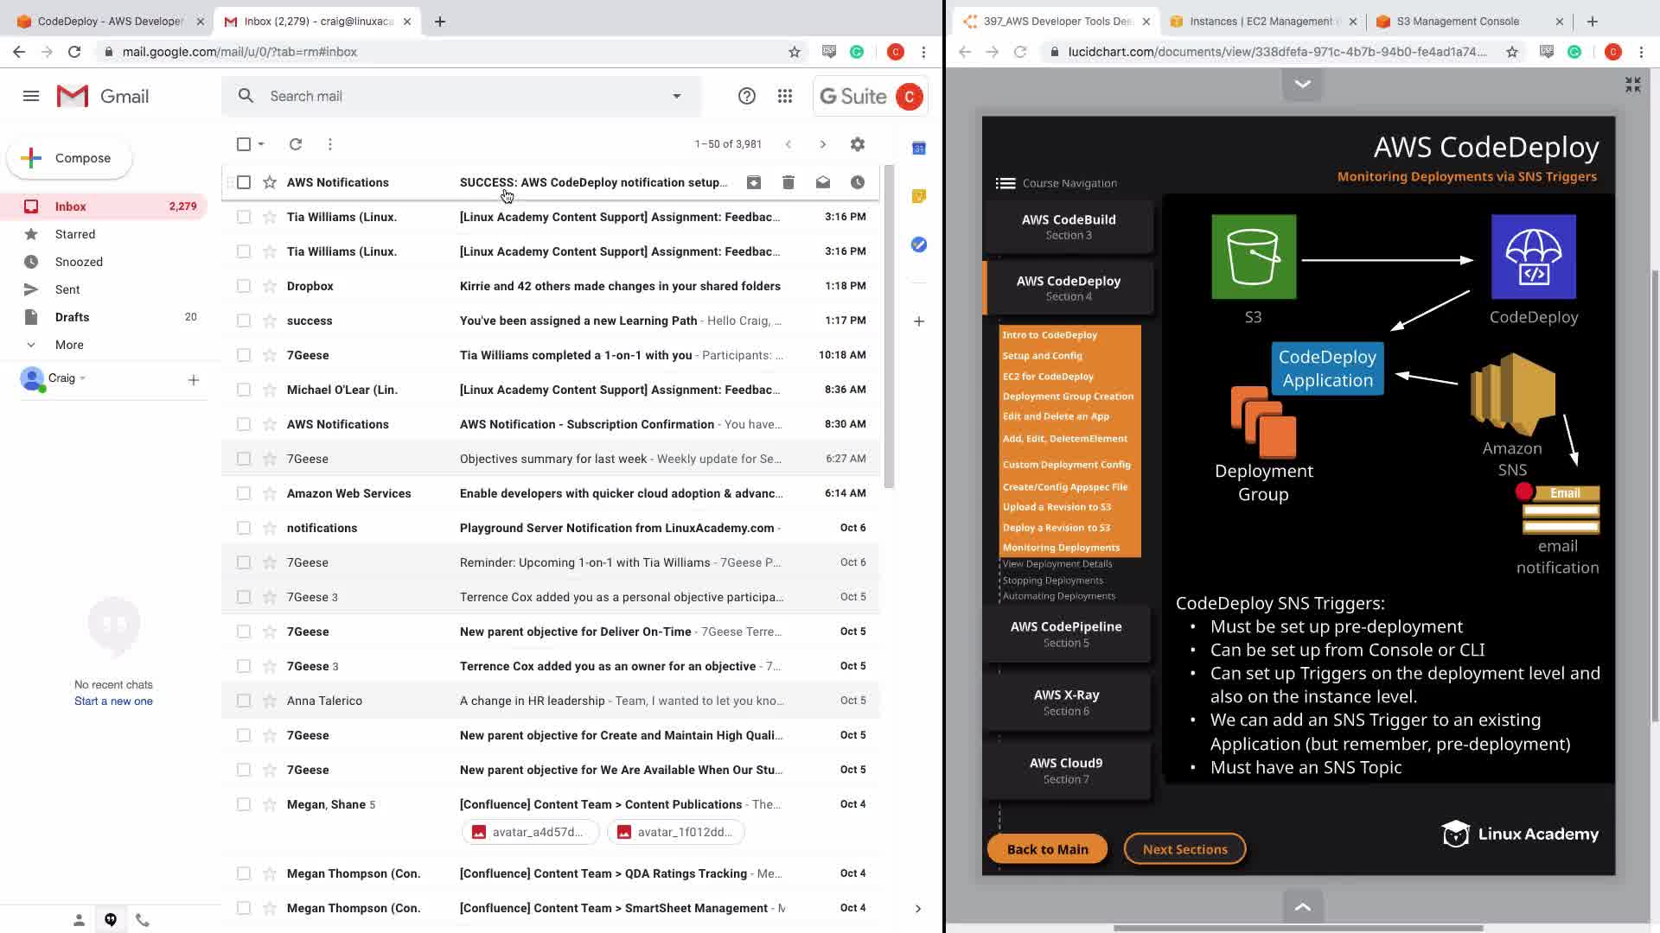
Task: Star the Dropbox email
Action: coord(270,286)
